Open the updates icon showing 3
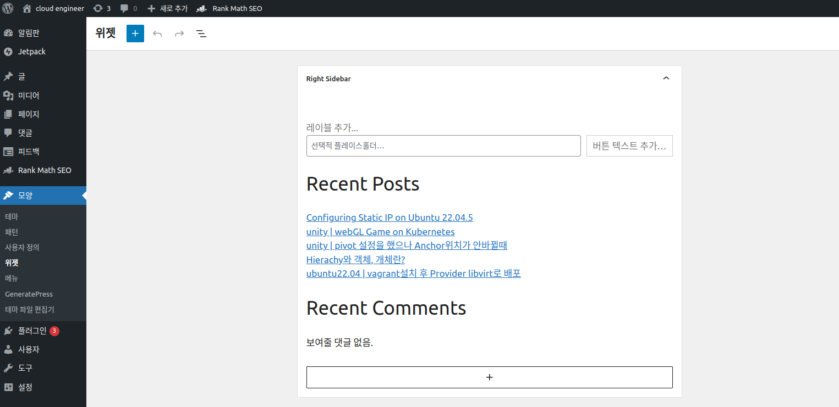Image resolution: width=839 pixels, height=407 pixels. (102, 8)
